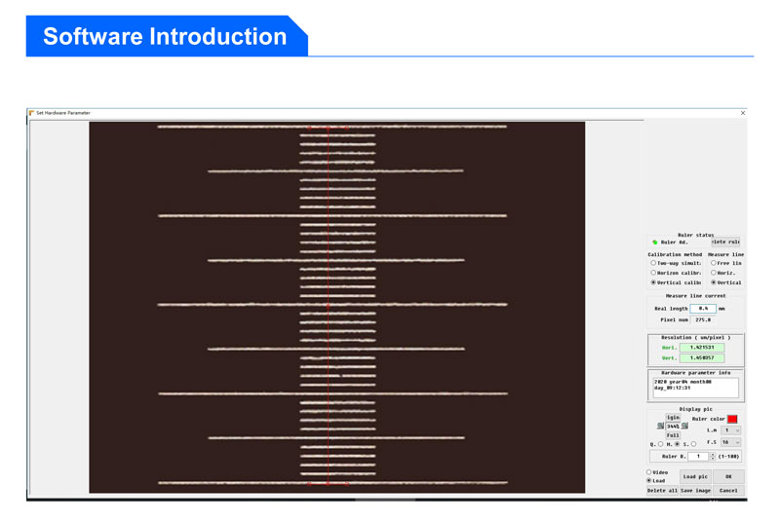Close the Set Hardware Parameter window
Screen dimensions: 780x522
[742, 113]
